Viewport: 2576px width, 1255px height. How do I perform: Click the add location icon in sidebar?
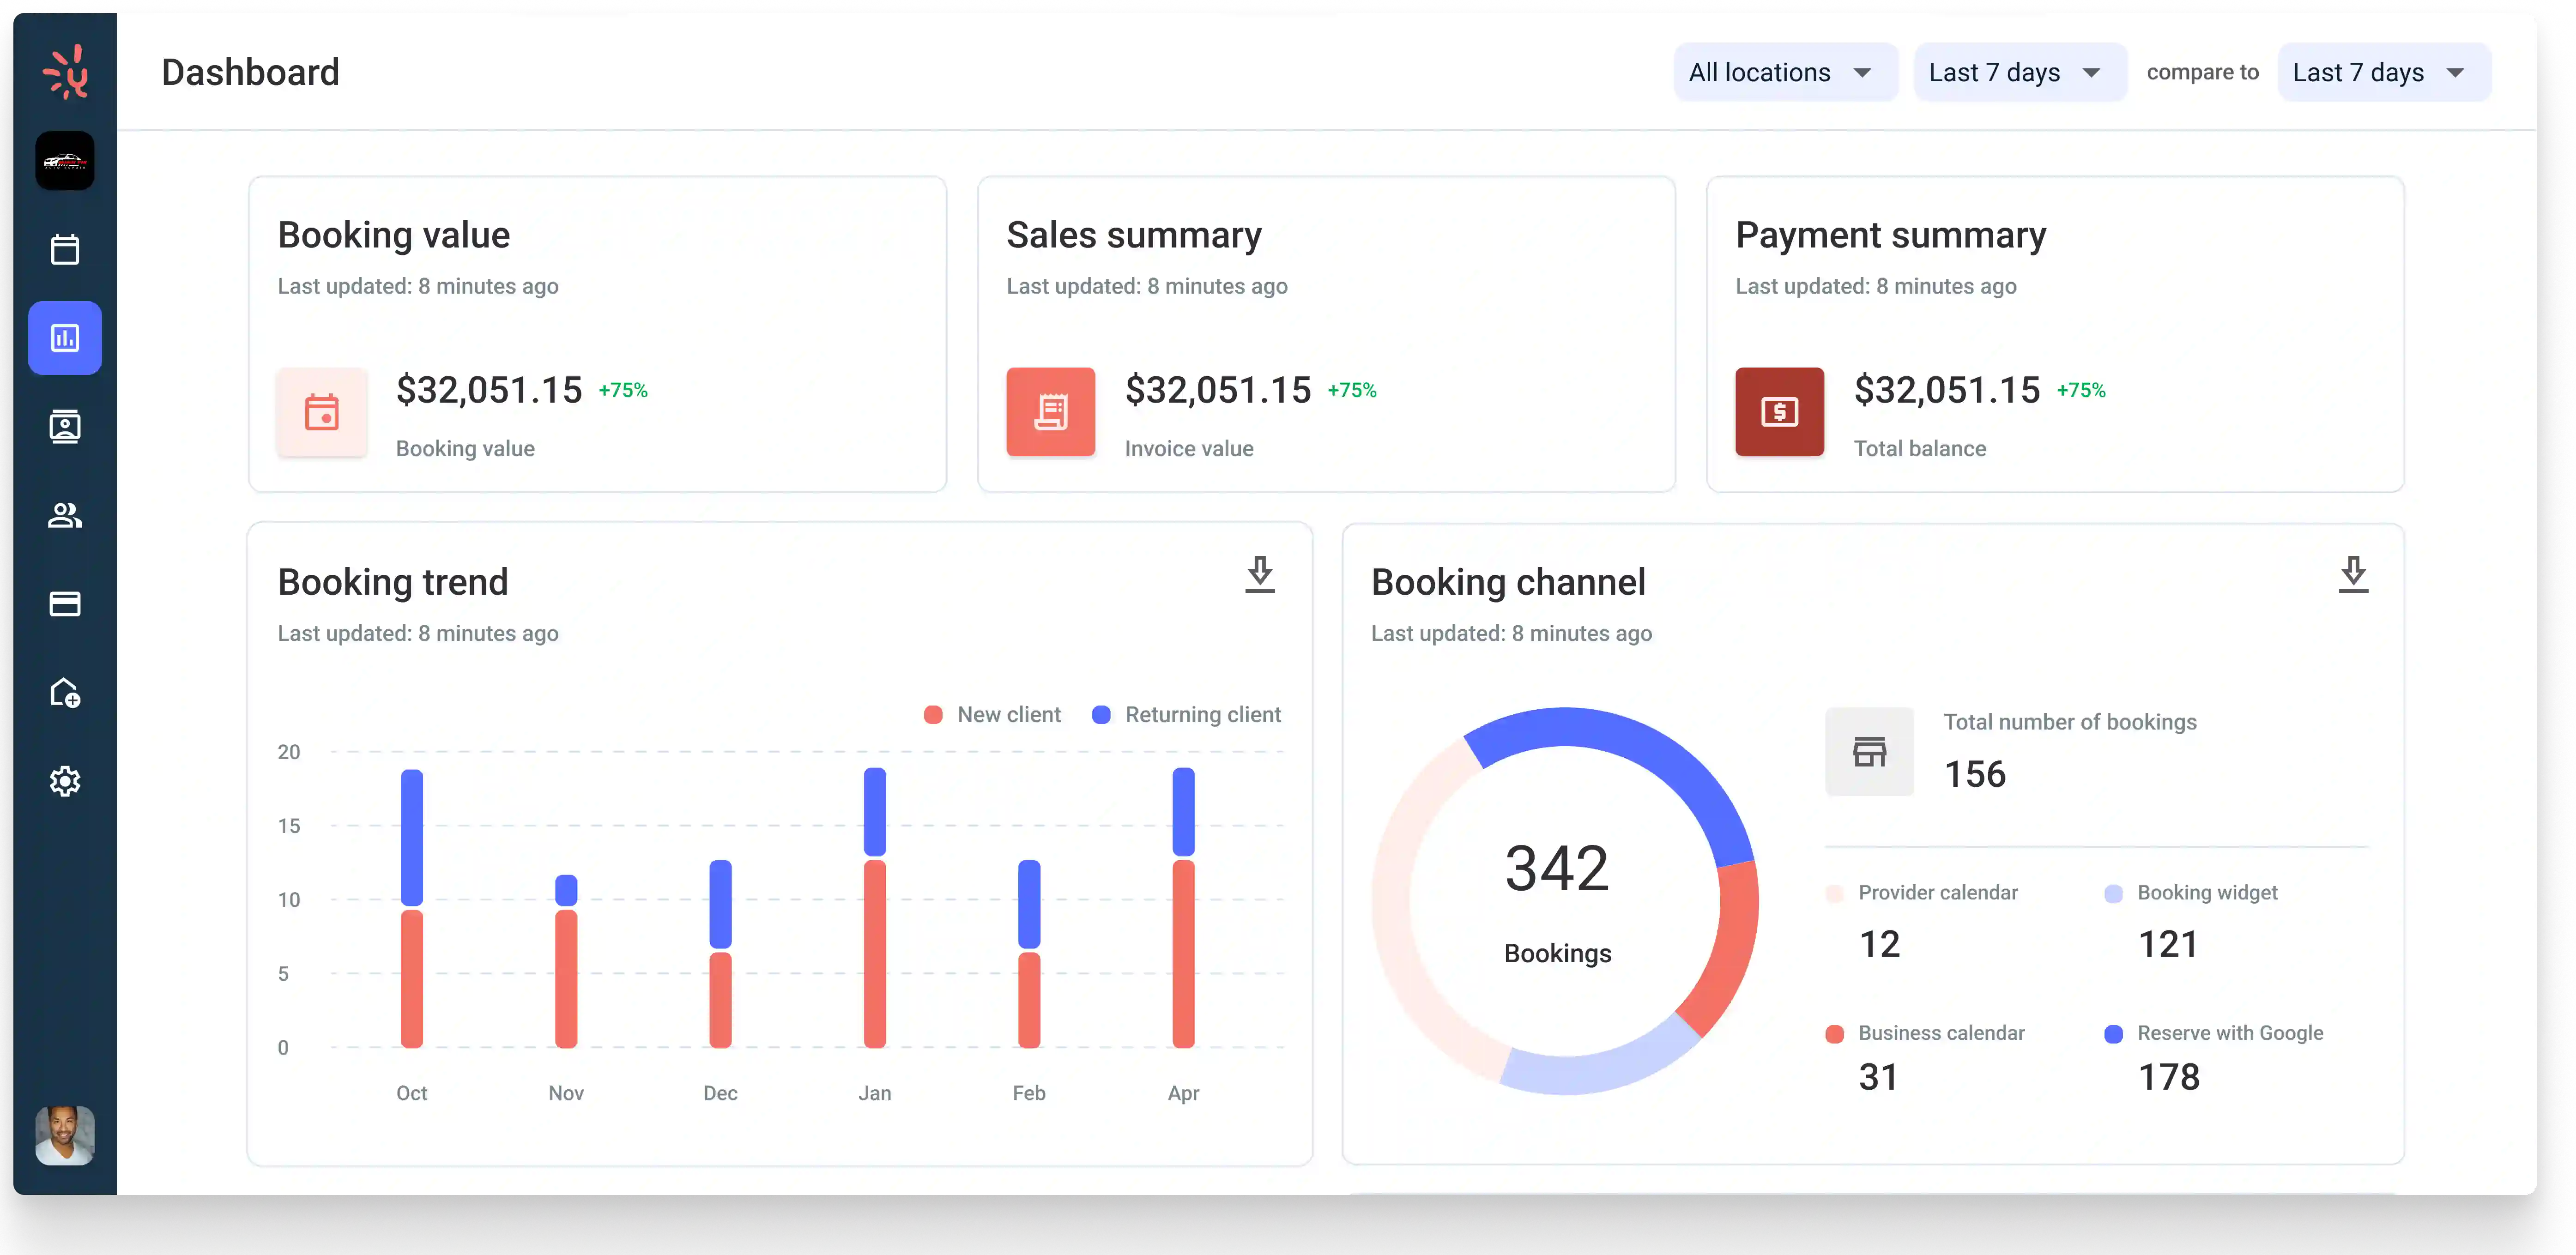[x=65, y=693]
